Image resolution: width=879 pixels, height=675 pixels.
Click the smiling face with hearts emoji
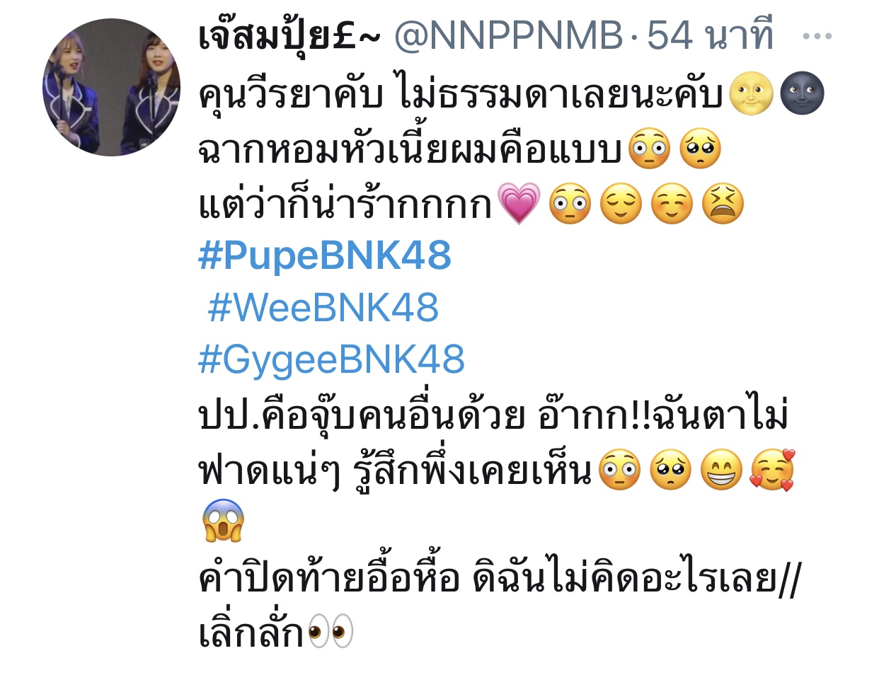(773, 470)
